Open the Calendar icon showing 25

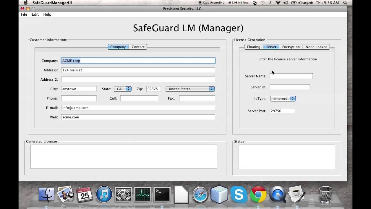tap(85, 194)
